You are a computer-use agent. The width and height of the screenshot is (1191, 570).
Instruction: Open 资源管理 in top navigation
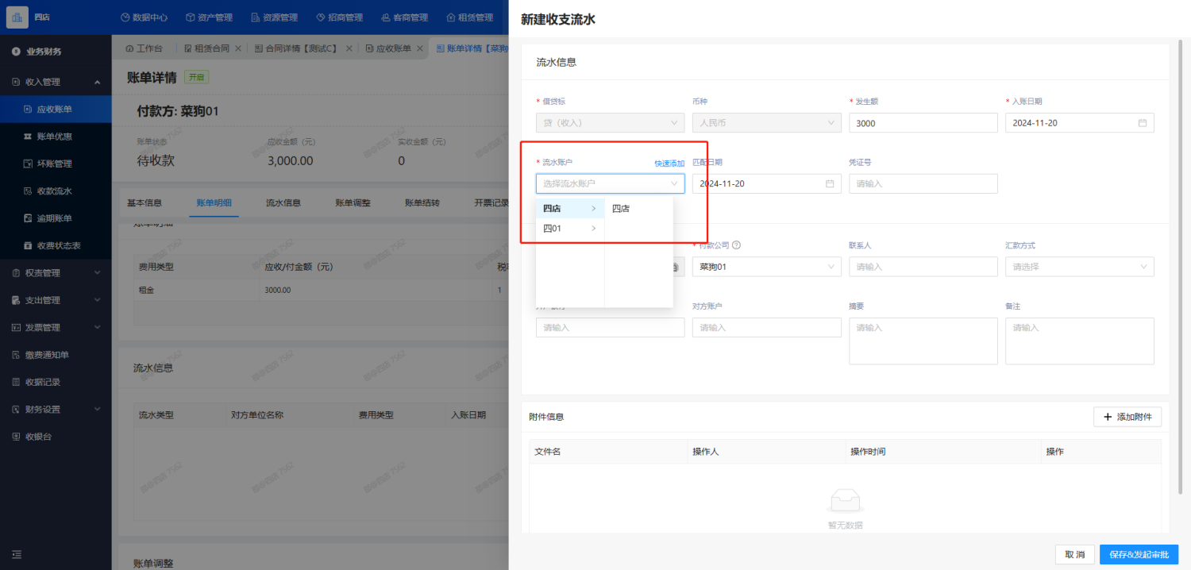(274, 17)
